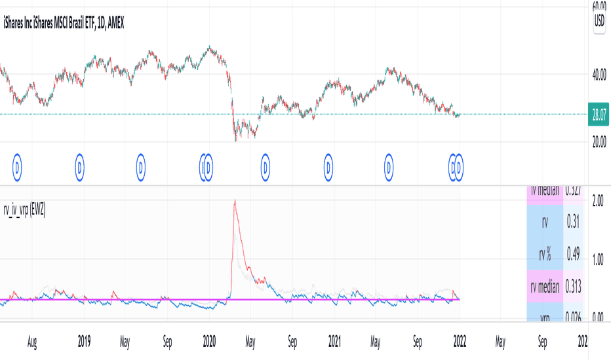Image resolution: width=611 pixels, height=360 pixels.
Task: Click the 40.00 level on price scale
Action: (599, 75)
